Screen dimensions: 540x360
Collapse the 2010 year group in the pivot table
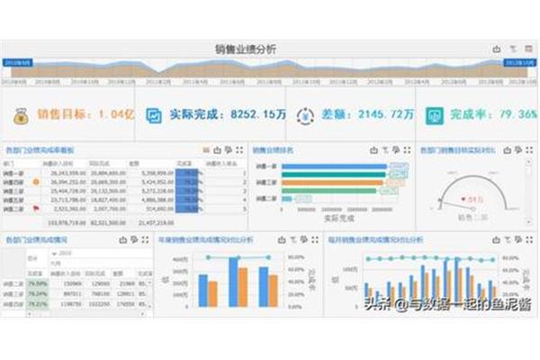[54, 254]
